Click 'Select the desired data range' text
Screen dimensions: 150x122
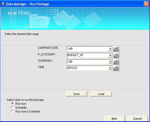pyautogui.click(x=22, y=34)
